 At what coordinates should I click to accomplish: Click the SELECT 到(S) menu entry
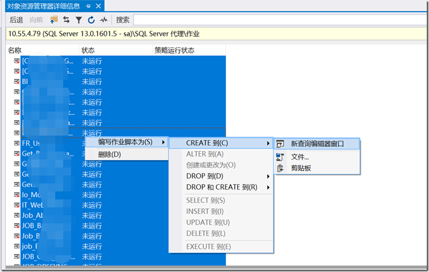pyautogui.click(x=221, y=200)
